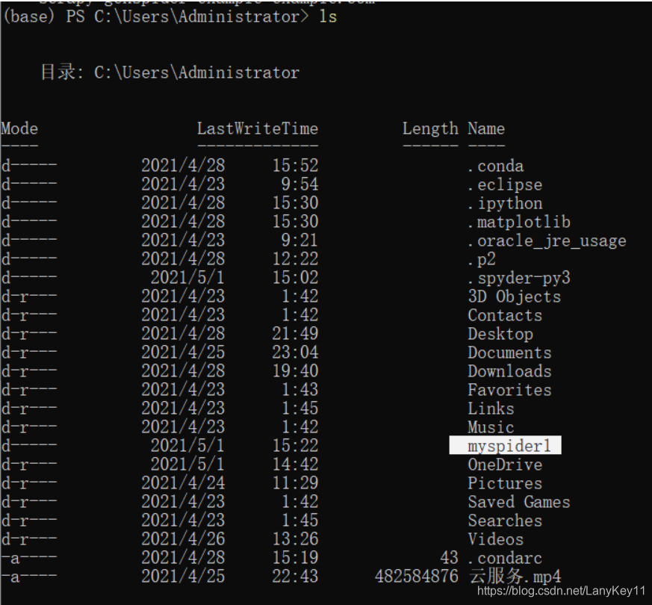Select the Links folder name
This screenshot has width=652, height=605.
point(491,409)
